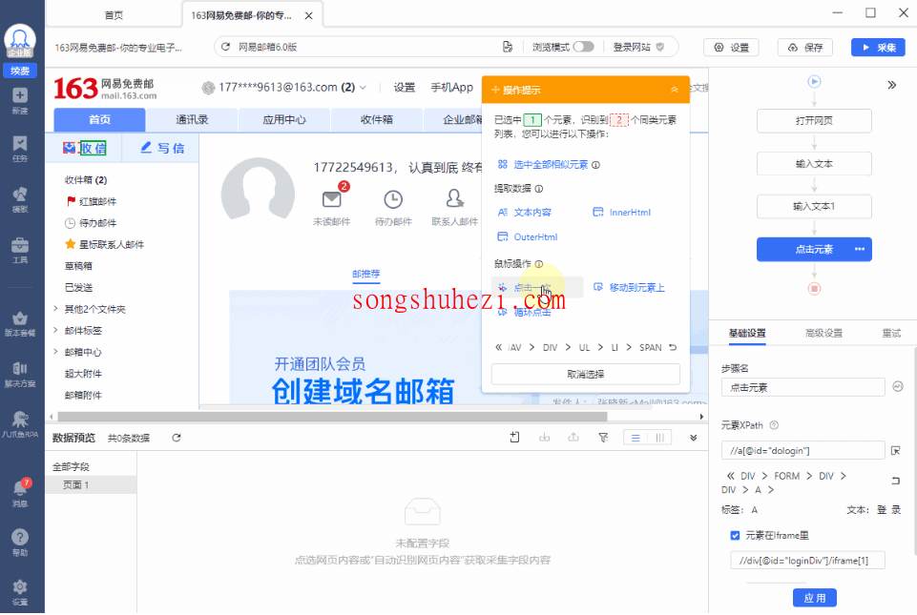Launch 八爪鱼RPA from the sidebar

click(20, 424)
